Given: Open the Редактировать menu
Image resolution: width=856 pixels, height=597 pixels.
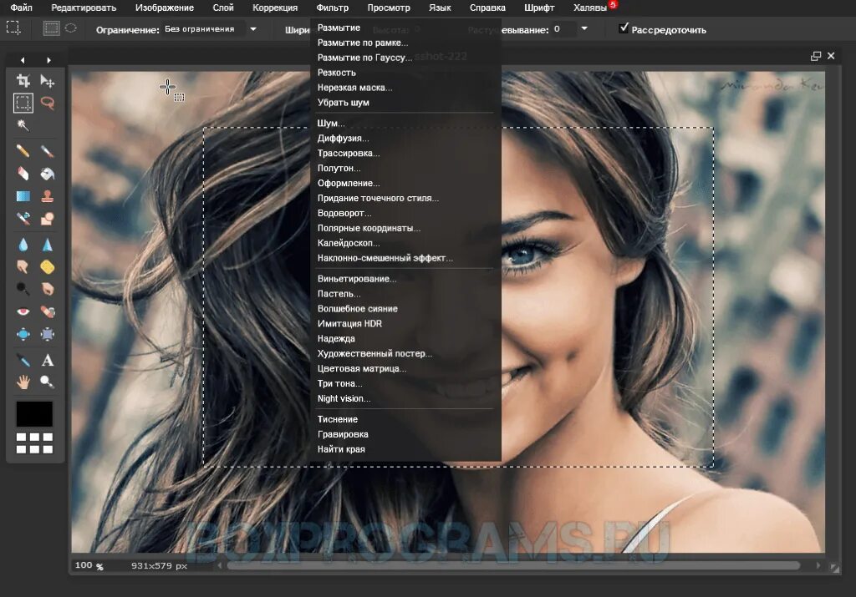Looking at the screenshot, I should click(x=84, y=8).
